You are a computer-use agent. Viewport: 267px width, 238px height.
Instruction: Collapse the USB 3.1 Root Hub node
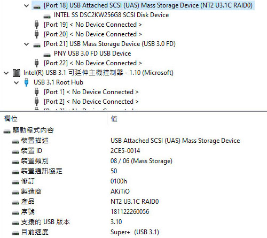17,82
